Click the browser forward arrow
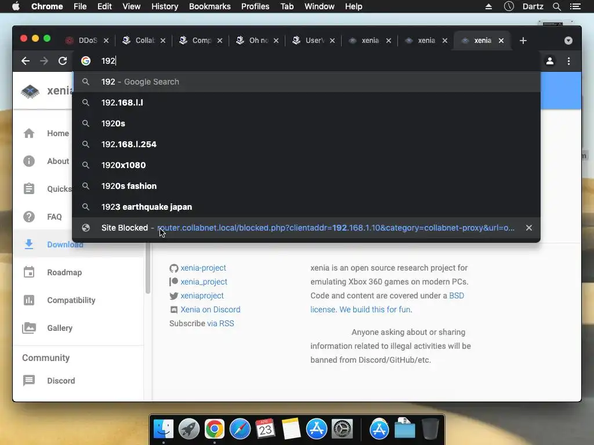This screenshot has height=445, width=594. tap(44, 61)
